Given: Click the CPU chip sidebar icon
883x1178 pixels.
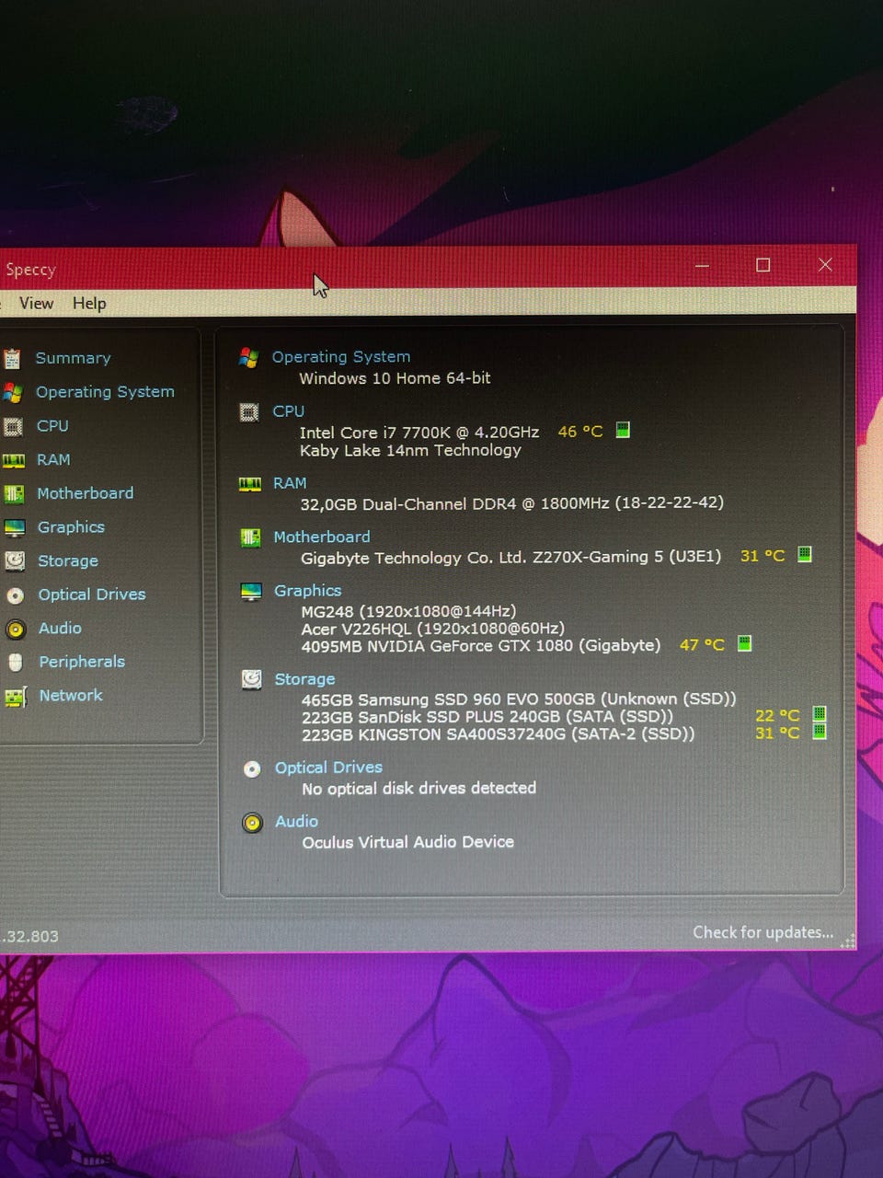Looking at the screenshot, I should (x=13, y=427).
